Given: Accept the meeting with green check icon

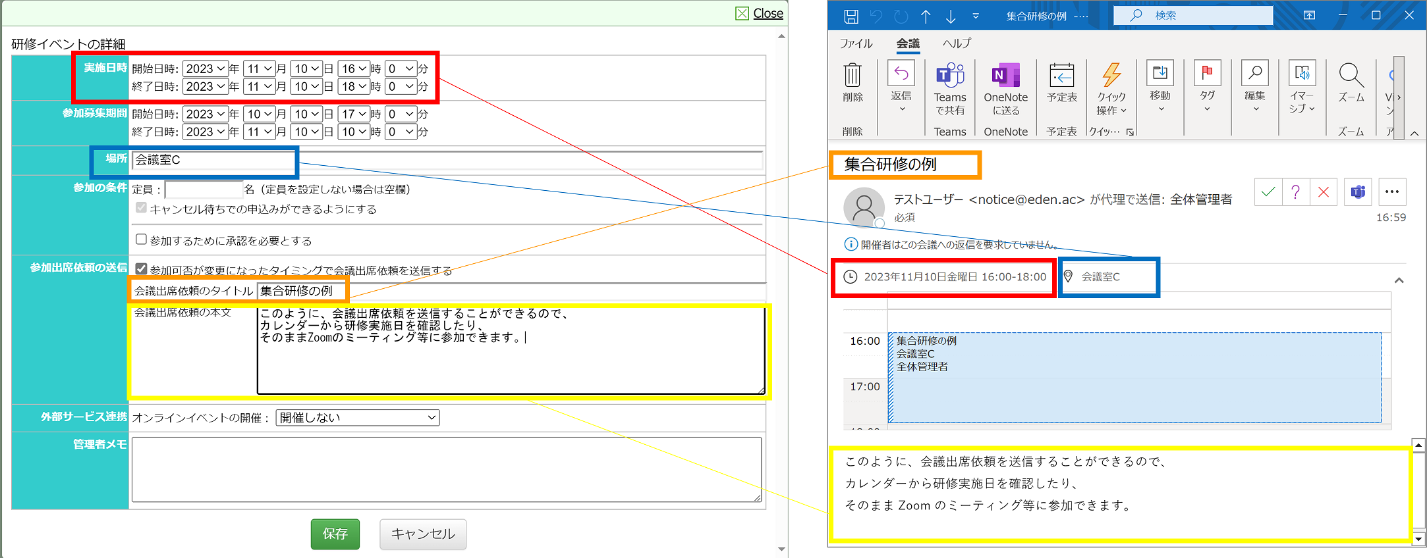Looking at the screenshot, I should [x=1268, y=192].
